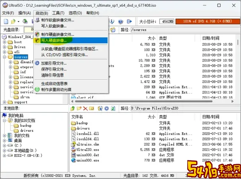Expand the Drives folder node
Image resolution: width=241 pixels, height=179 pixels.
click(4, 47)
